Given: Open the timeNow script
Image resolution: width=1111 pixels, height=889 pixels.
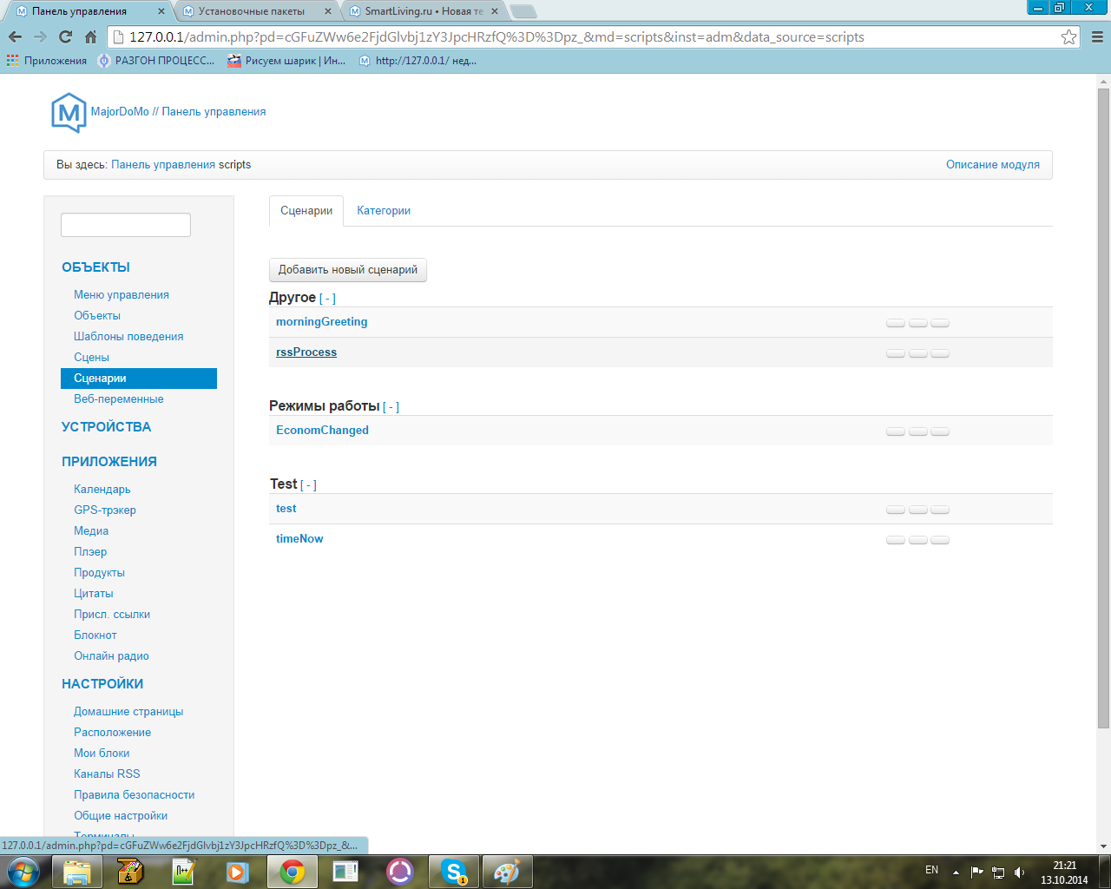Looking at the screenshot, I should [x=299, y=539].
